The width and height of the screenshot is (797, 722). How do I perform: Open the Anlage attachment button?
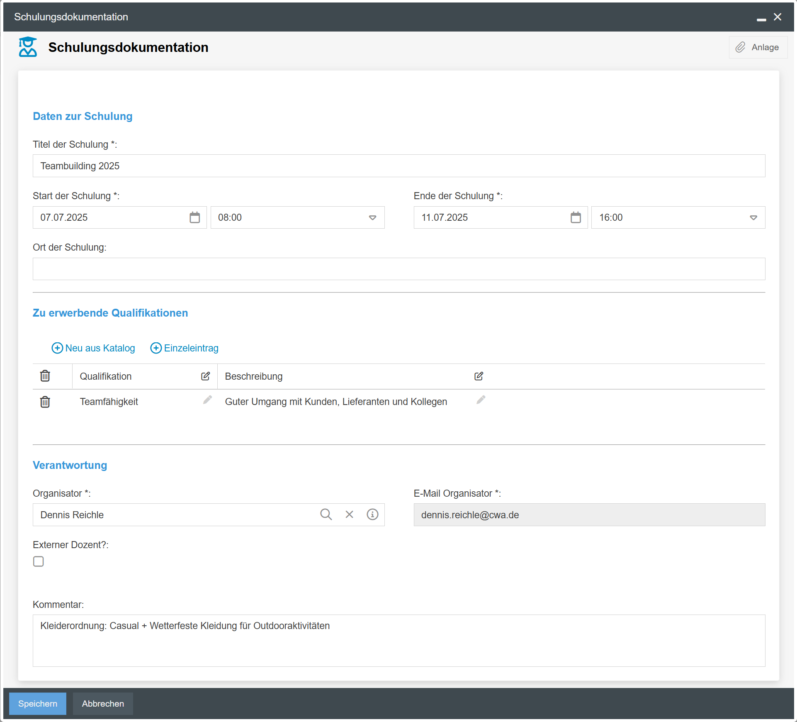tap(758, 47)
